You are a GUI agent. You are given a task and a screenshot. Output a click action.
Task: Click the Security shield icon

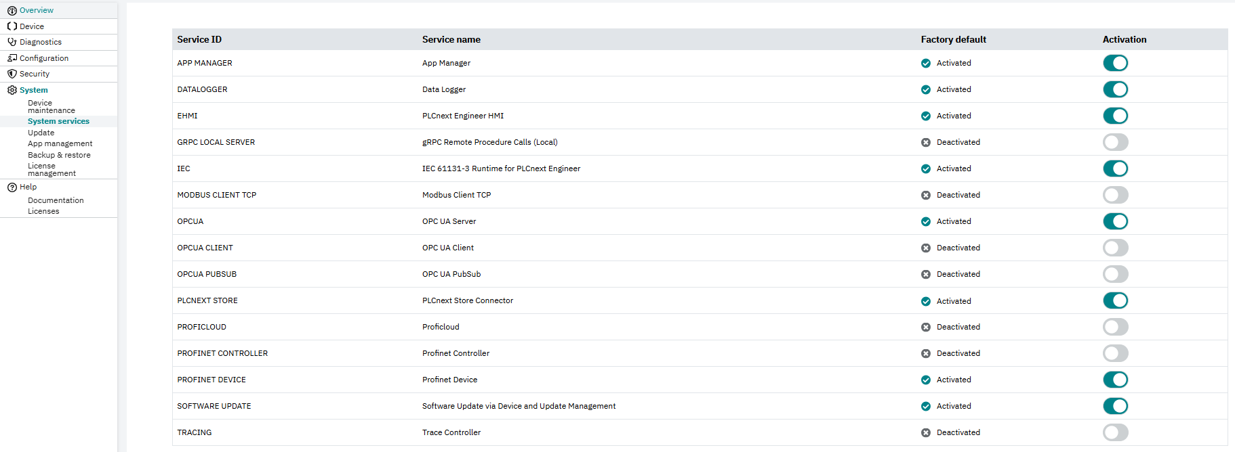click(x=12, y=74)
